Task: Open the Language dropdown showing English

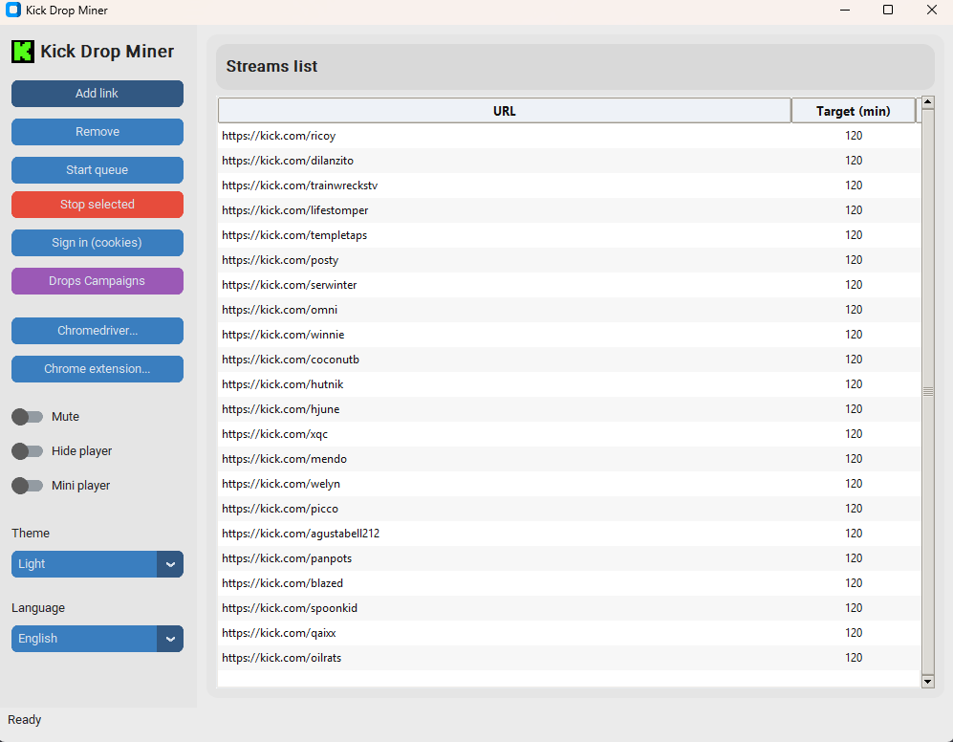Action: [x=97, y=639]
